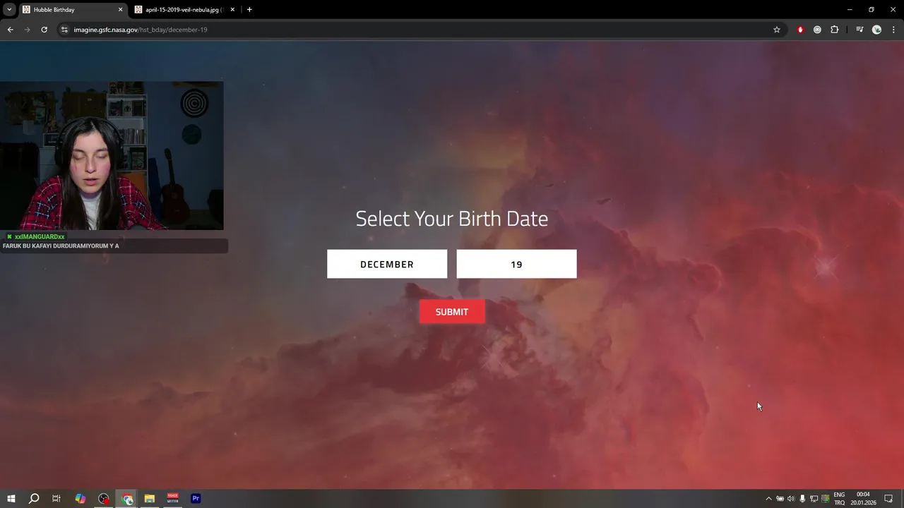Open a new browser tab

coord(249,10)
